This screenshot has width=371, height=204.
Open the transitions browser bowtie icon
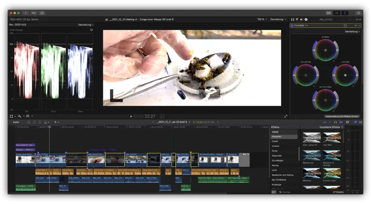(x=361, y=122)
